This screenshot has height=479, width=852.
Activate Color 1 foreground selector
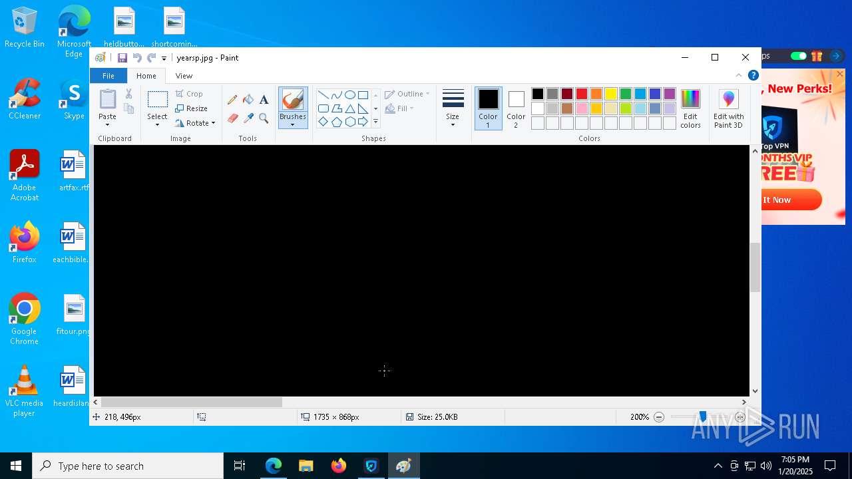click(x=488, y=108)
